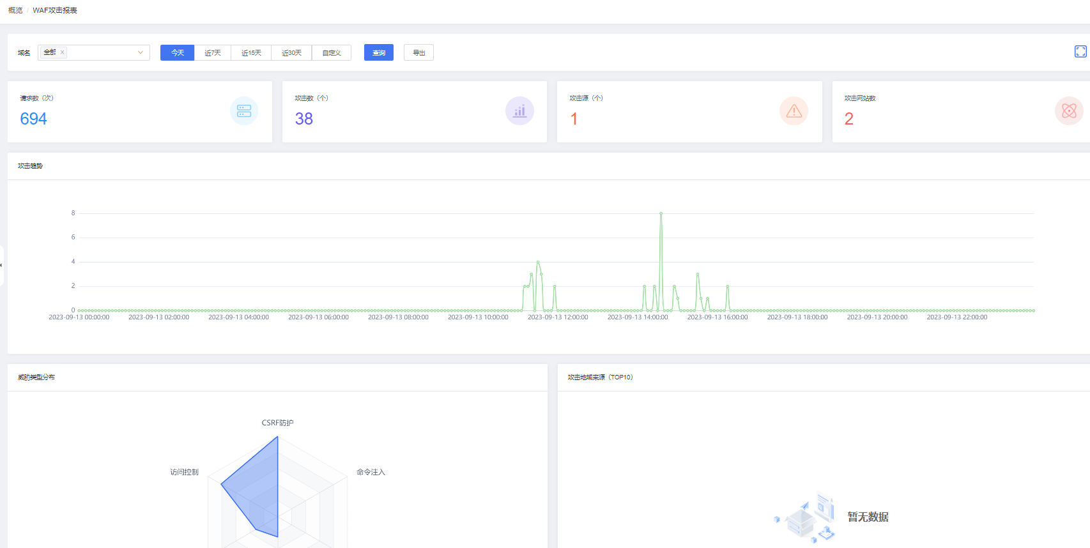Click the atom icon in 攻击网站数 card
Viewport: 1090px width, 548px height.
[x=1069, y=111]
